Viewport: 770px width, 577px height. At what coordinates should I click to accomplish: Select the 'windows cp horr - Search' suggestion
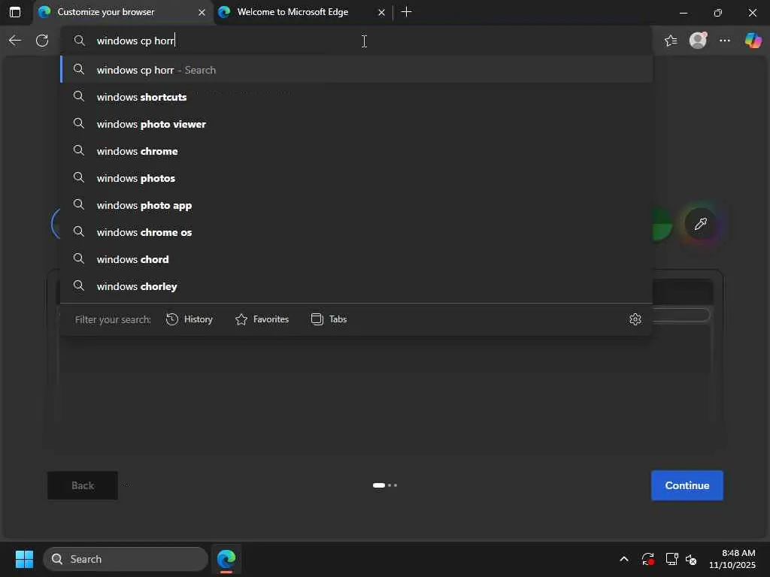pos(356,70)
